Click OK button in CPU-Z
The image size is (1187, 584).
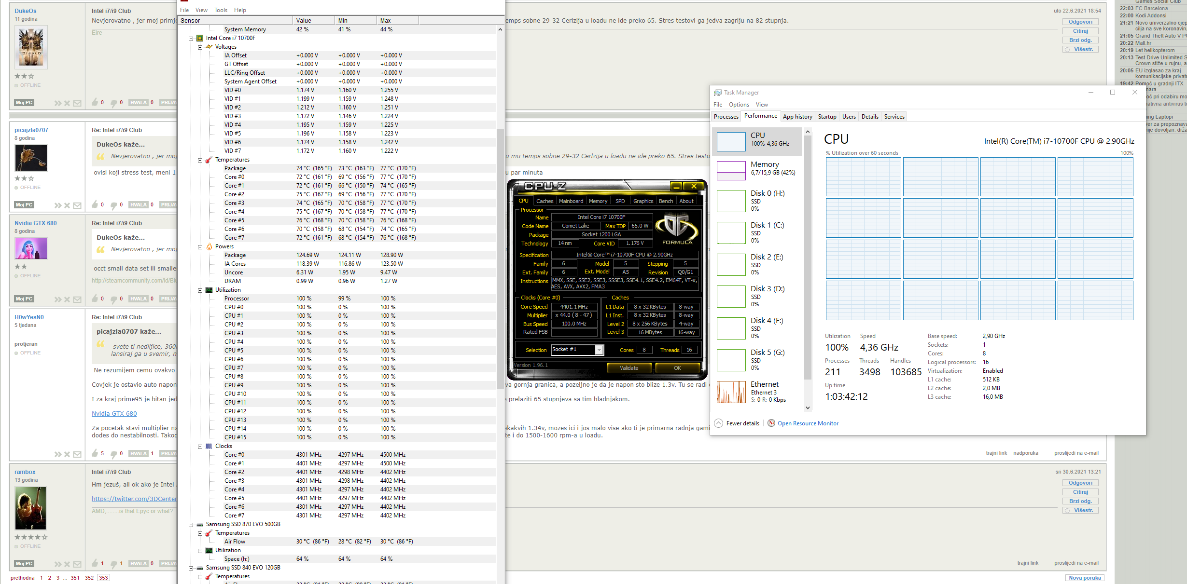(x=677, y=368)
